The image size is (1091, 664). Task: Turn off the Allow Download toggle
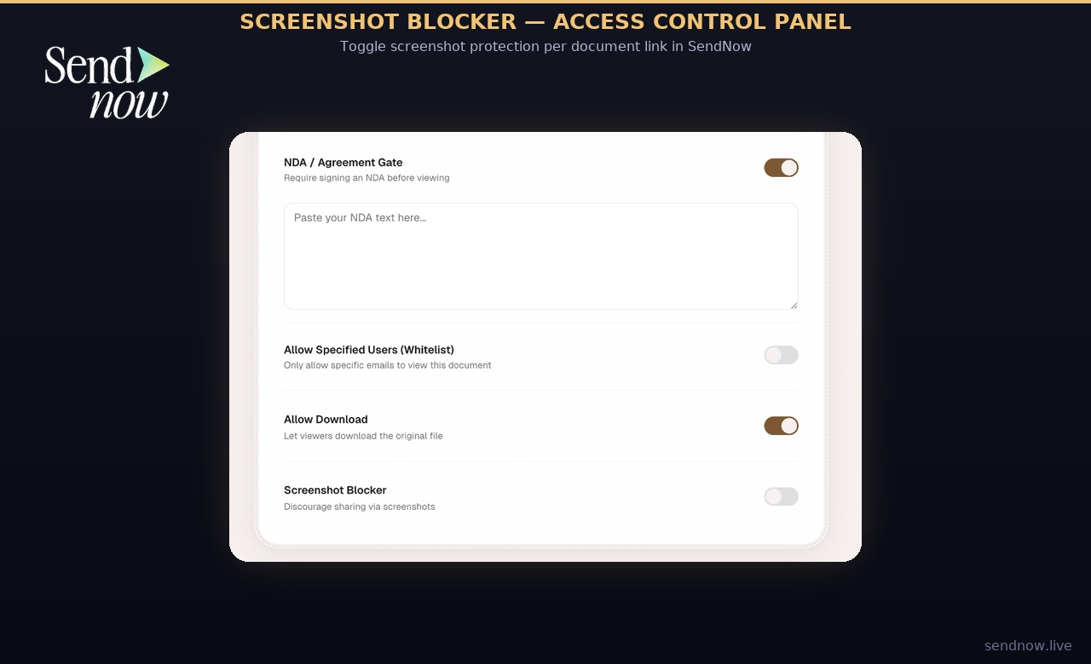781,426
